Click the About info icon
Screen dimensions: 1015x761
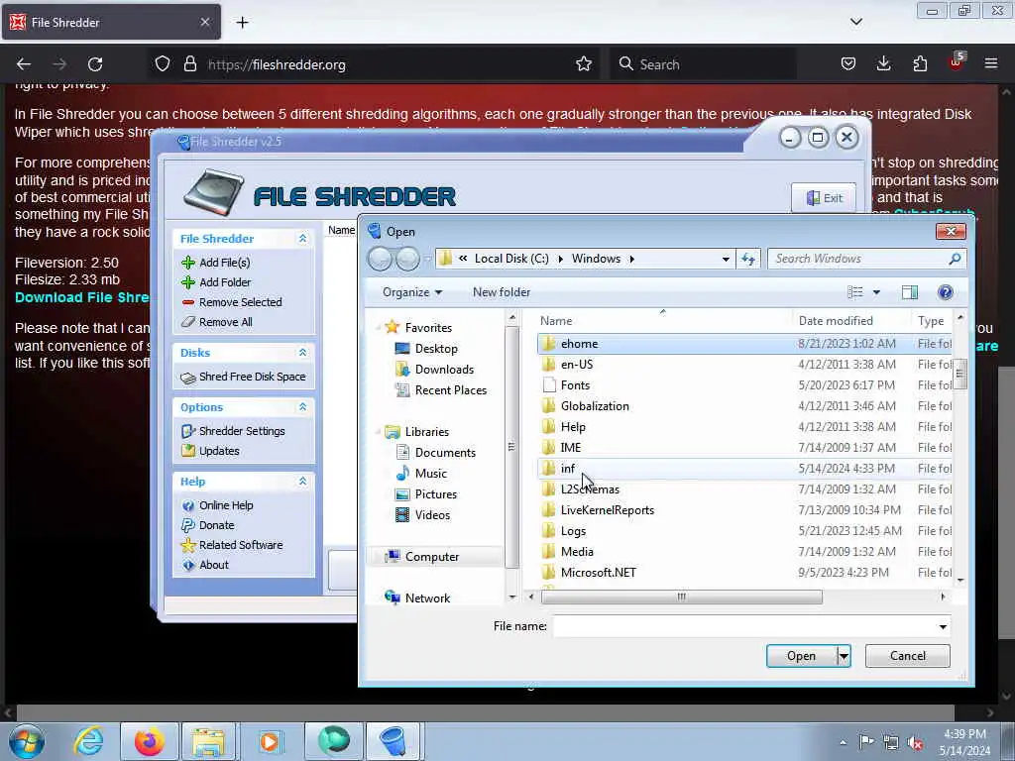pyautogui.click(x=188, y=566)
